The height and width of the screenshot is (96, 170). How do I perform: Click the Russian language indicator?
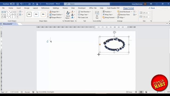coord(27,92)
